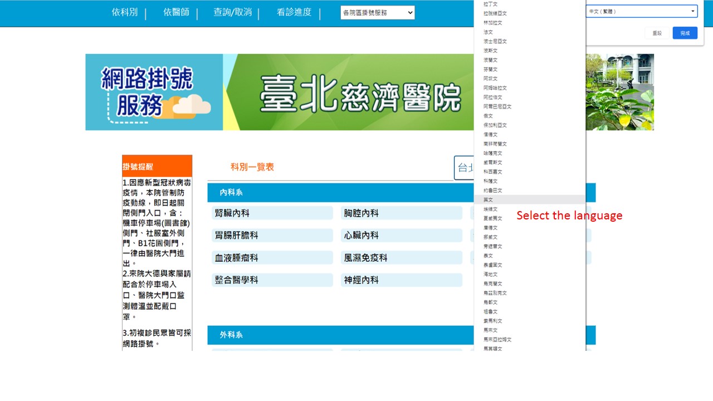Open the 神經內科 department link
Image resolution: width=713 pixels, height=401 pixels.
click(402, 280)
